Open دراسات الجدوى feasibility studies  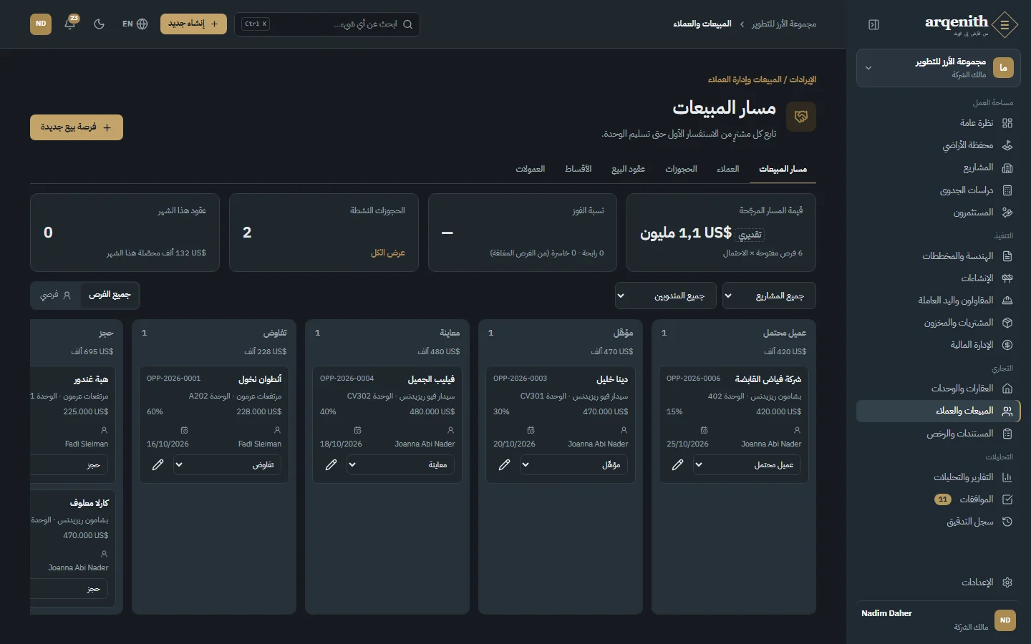(938, 190)
